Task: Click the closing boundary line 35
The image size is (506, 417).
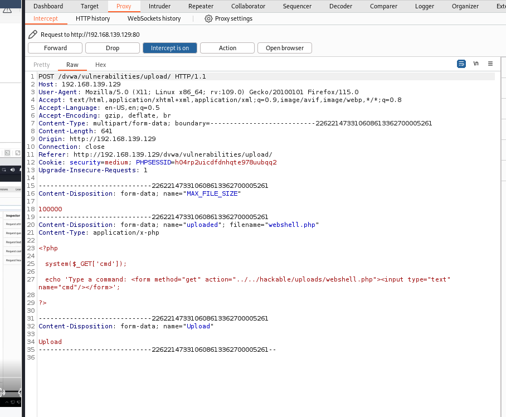Action: [x=157, y=350]
